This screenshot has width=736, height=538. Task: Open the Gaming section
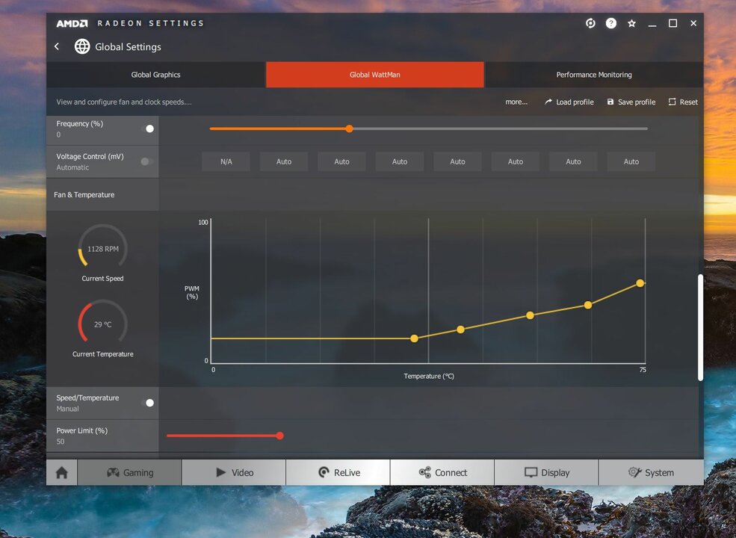pyautogui.click(x=129, y=472)
